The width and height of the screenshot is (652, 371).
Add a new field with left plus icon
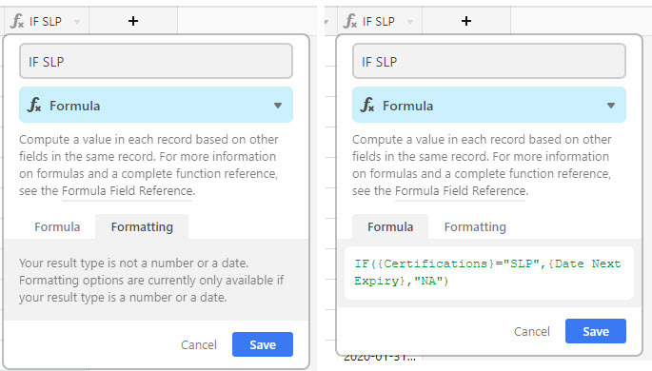pyautogui.click(x=133, y=21)
